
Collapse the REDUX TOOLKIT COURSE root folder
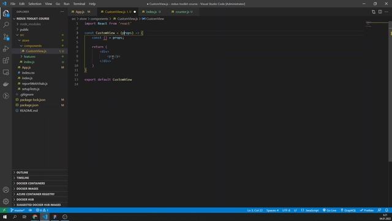(40, 18)
